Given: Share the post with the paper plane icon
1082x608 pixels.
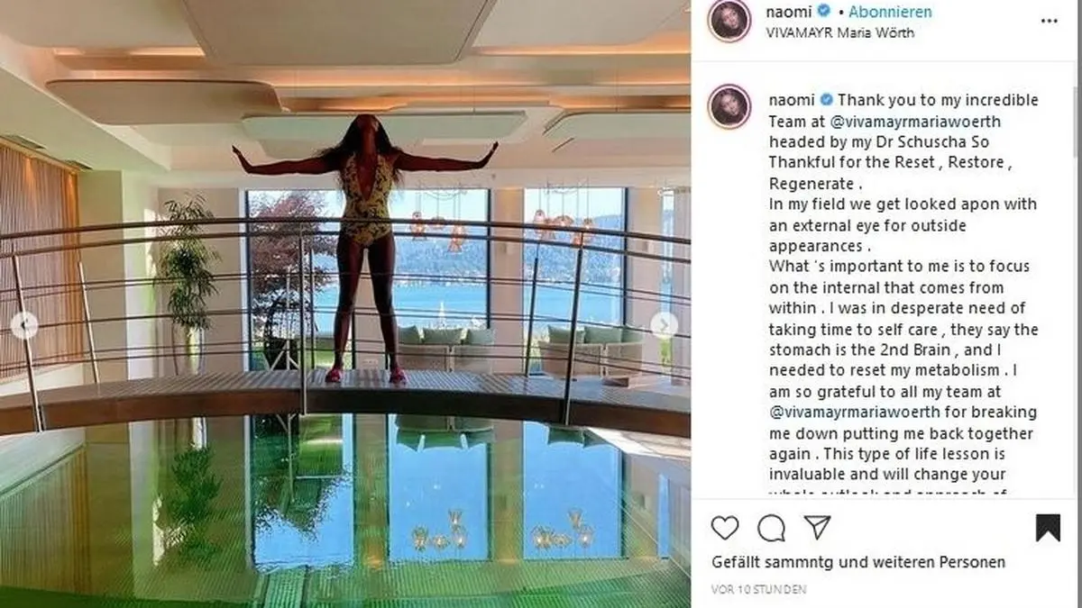Looking at the screenshot, I should (817, 528).
